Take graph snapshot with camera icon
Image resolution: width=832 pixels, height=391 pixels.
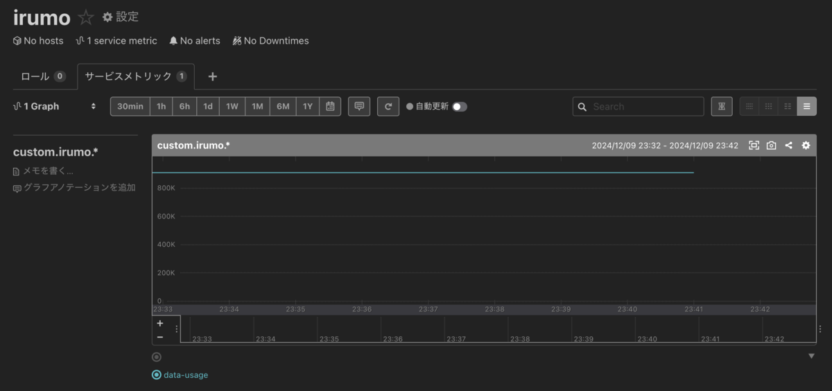[x=772, y=146]
